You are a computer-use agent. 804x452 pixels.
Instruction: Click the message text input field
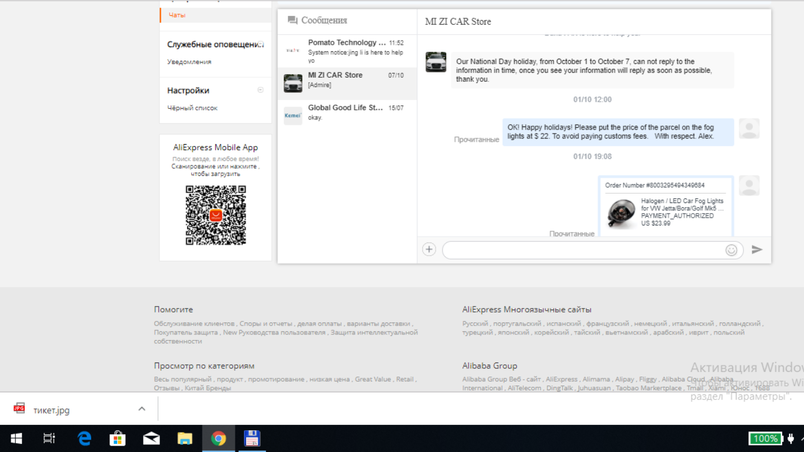coord(584,250)
